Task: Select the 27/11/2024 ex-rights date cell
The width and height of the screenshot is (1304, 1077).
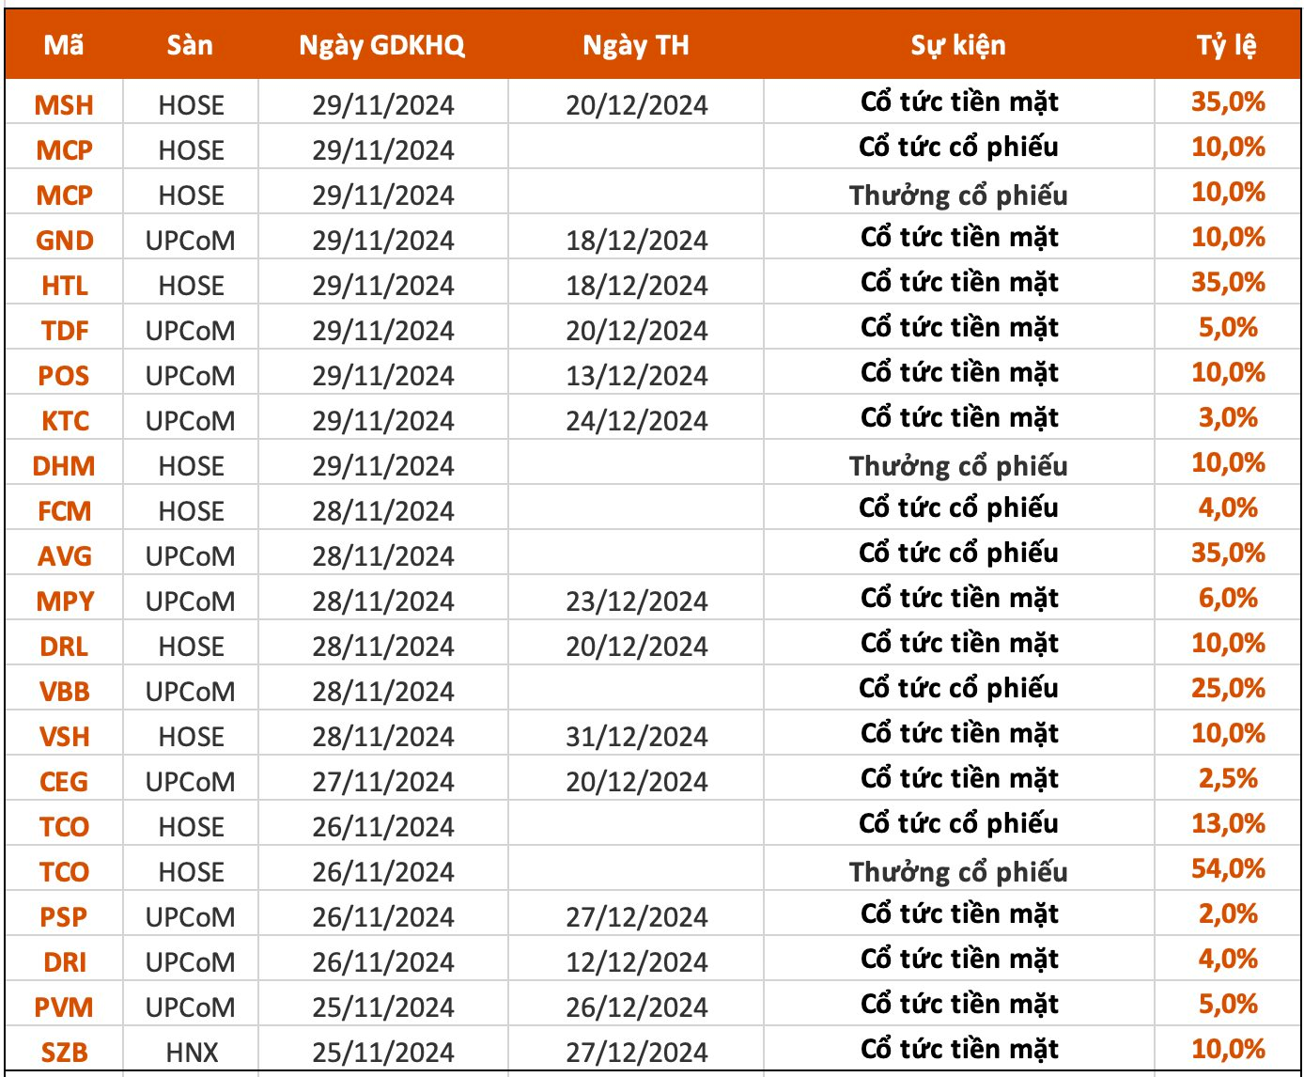Action: point(382,782)
